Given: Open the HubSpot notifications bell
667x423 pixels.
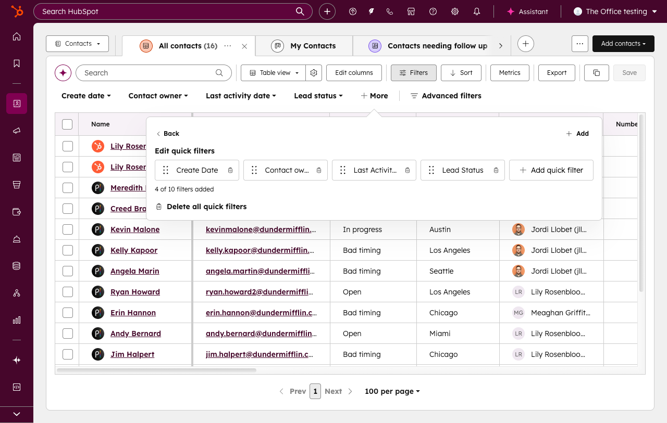Looking at the screenshot, I should coord(476,11).
